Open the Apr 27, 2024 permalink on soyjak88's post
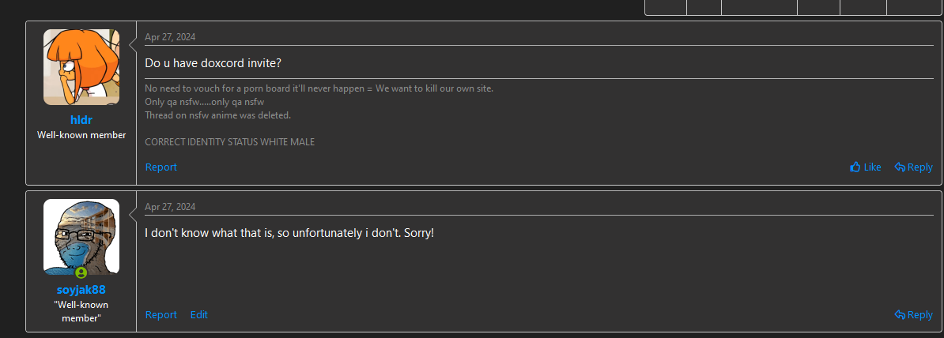944x338 pixels. pos(170,207)
